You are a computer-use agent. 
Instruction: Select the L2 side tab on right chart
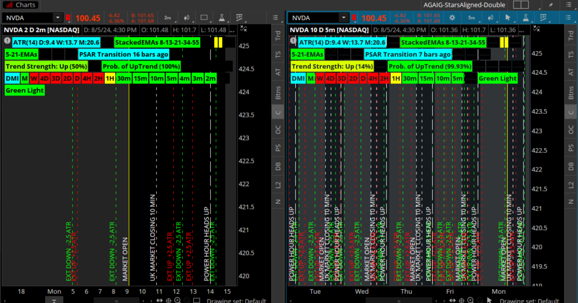coord(571,185)
